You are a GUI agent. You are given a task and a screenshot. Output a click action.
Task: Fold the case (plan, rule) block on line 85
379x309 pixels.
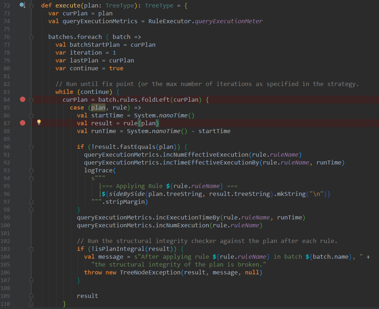31,108
